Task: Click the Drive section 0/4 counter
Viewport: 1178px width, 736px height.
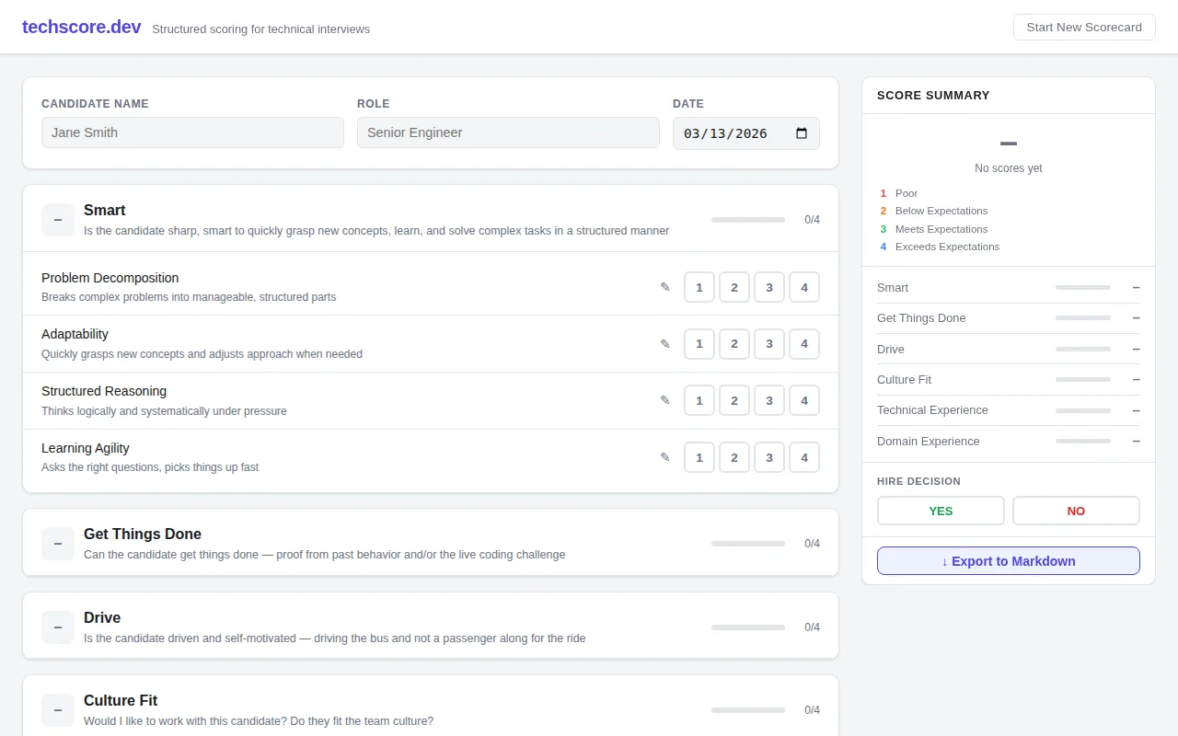Action: (x=812, y=627)
